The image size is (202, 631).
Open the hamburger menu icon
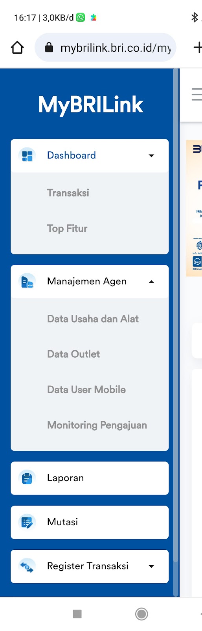[196, 95]
